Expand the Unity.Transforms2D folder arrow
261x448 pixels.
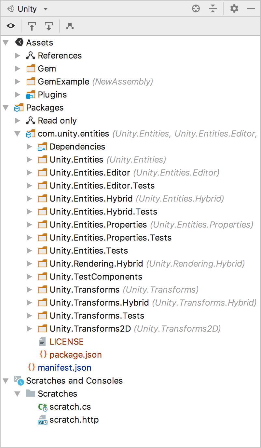pyautogui.click(x=29, y=329)
